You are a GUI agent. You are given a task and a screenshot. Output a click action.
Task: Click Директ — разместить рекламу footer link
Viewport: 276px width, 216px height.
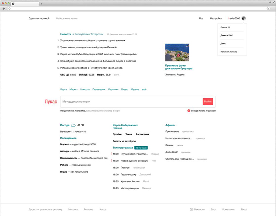pos(45,209)
